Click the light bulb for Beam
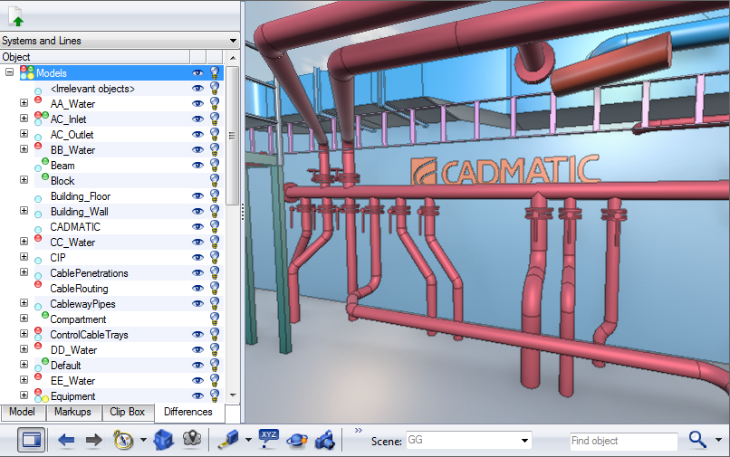 (x=215, y=165)
